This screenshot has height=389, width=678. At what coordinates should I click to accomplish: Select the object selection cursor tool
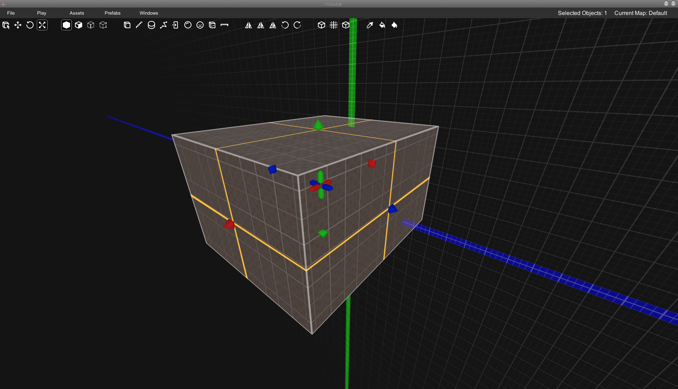click(x=6, y=25)
